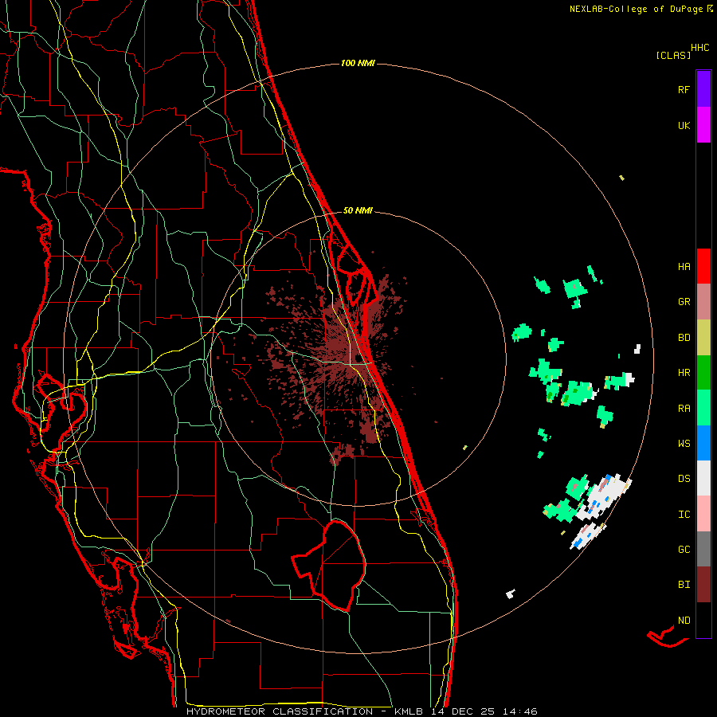This screenshot has height=717, width=717.
Task: Click the IC legend label
Action: pyautogui.click(x=684, y=515)
